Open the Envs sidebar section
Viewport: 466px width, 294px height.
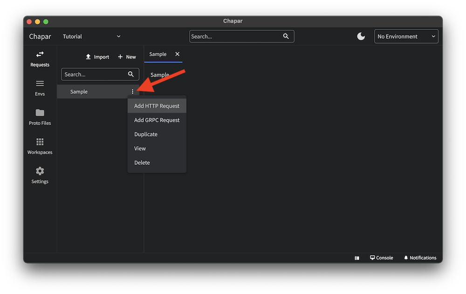pyautogui.click(x=40, y=88)
